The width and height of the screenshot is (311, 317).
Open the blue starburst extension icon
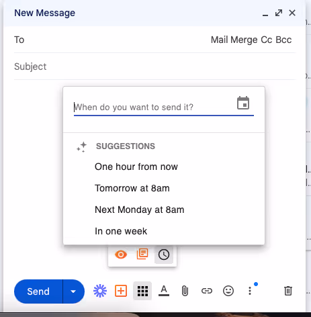pos(100,291)
